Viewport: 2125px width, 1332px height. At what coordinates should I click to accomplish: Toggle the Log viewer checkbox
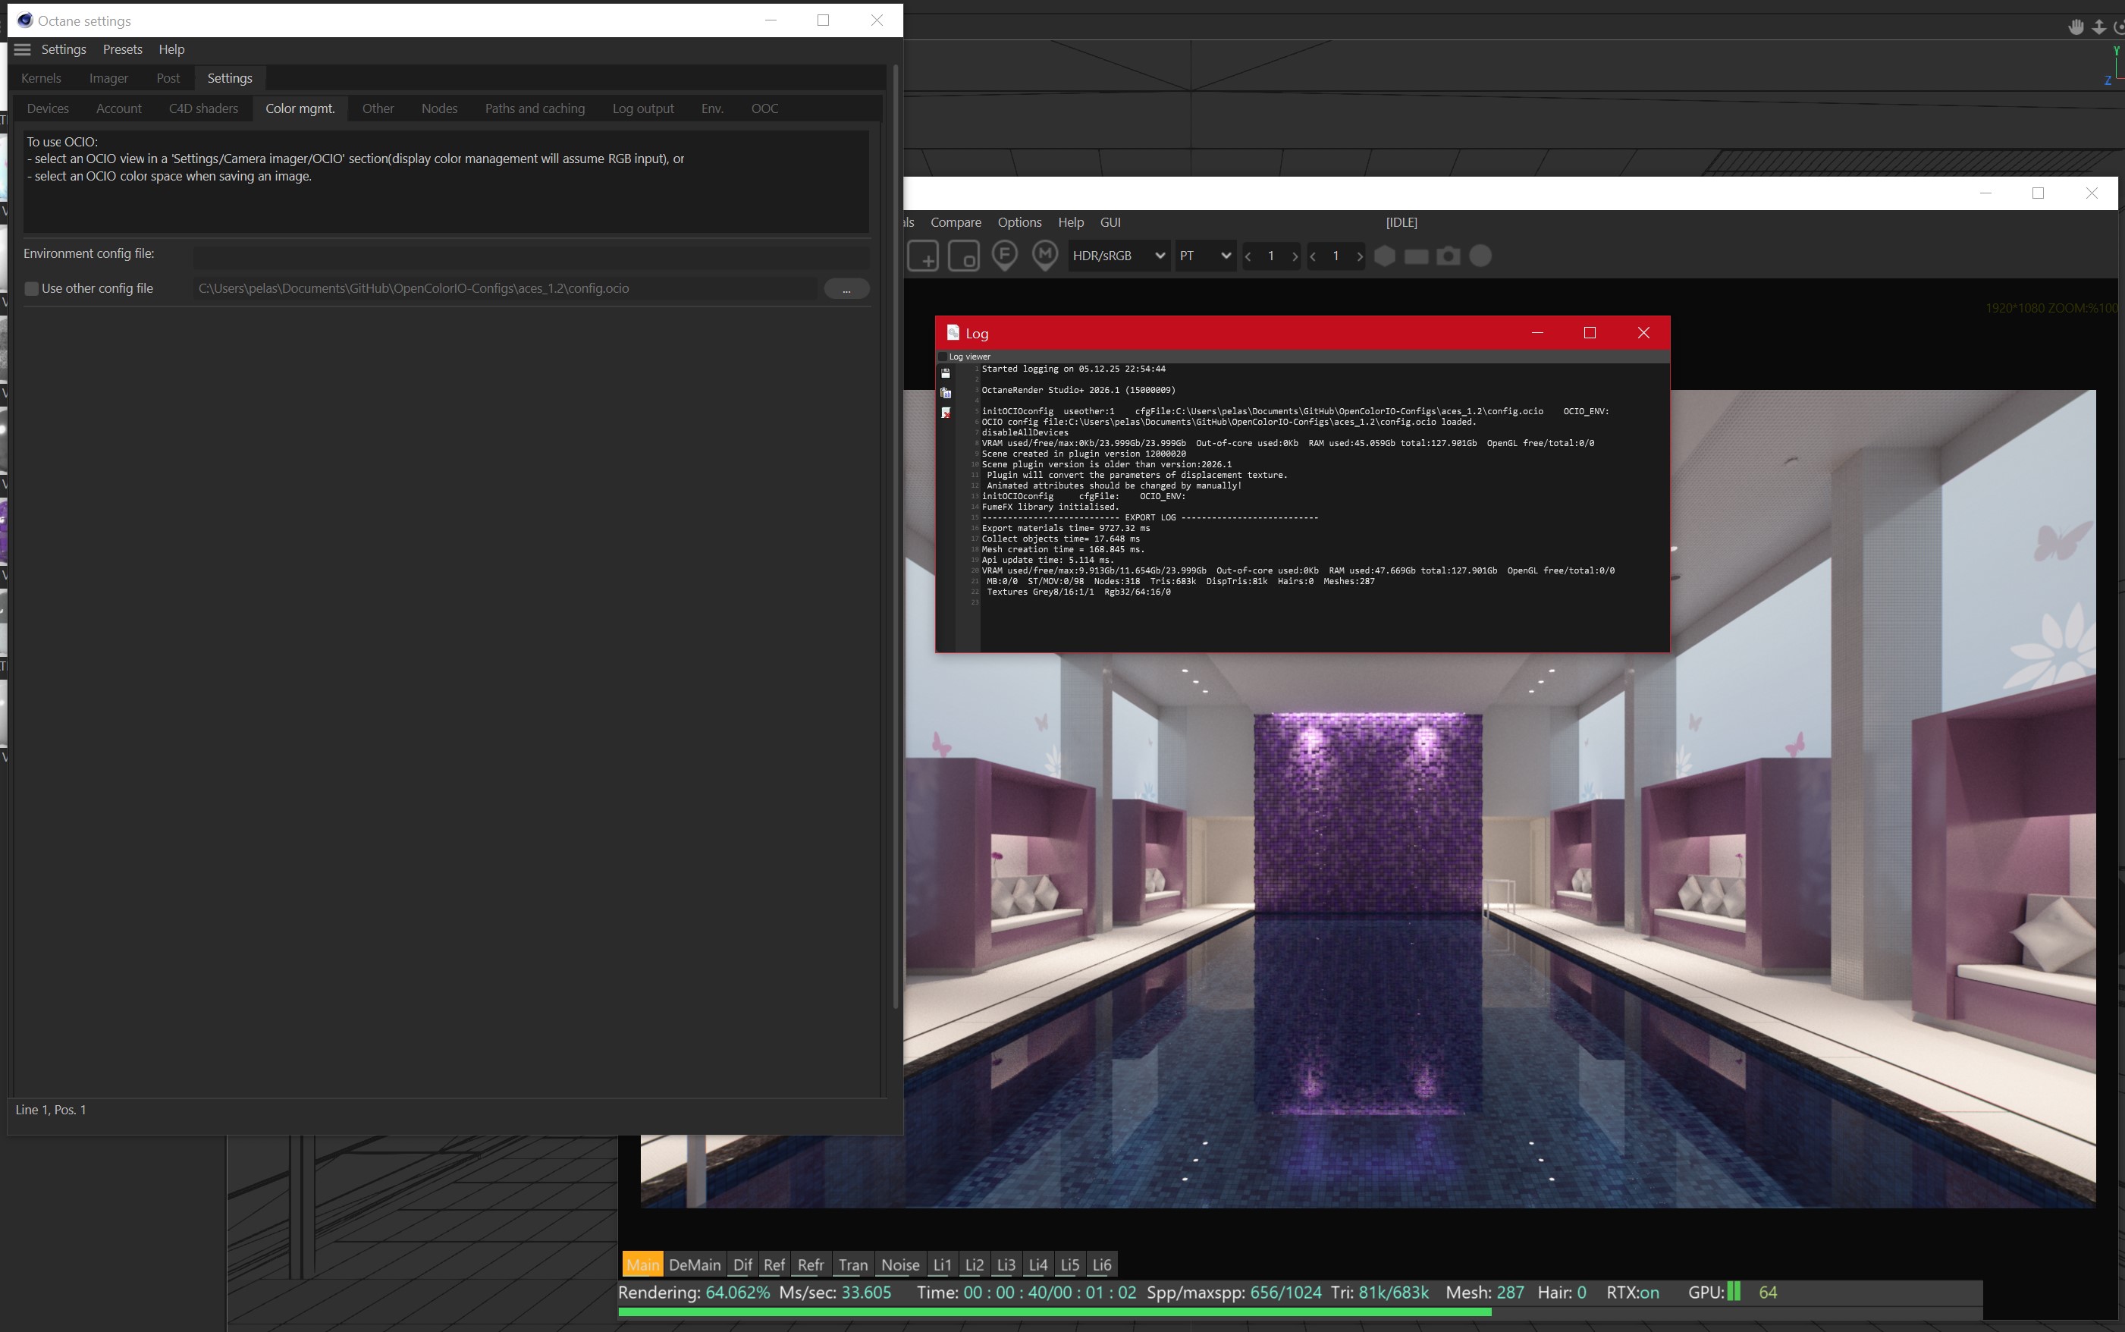(x=942, y=357)
